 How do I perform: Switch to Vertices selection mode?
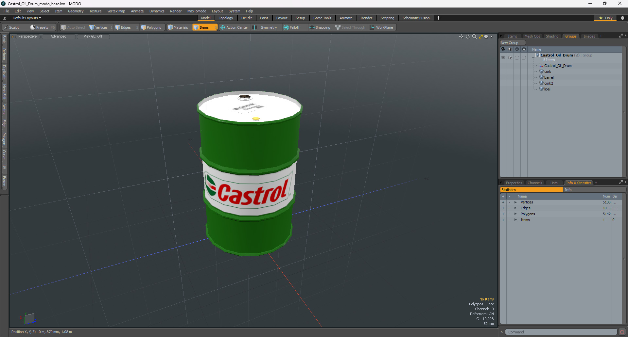[101, 27]
